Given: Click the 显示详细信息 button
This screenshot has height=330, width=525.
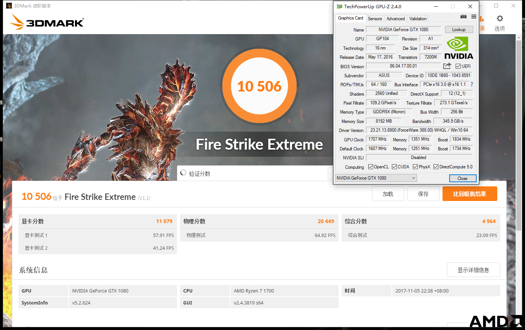Looking at the screenshot, I should [473, 270].
